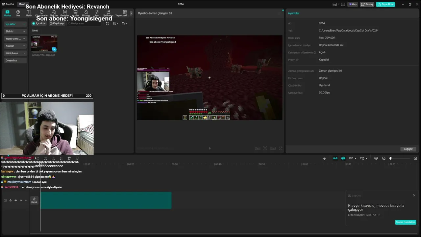Focus the Medya arayın search field

pos(85,23)
